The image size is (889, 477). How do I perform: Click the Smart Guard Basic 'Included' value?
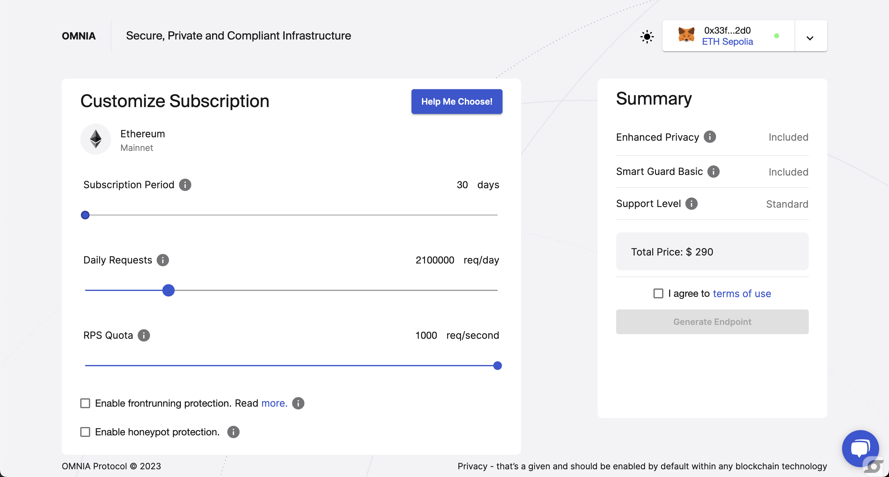point(788,172)
